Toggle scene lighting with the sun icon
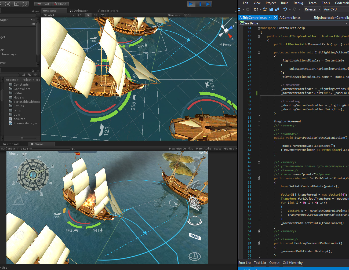This screenshot has width=349, height=270. [x=88, y=15]
